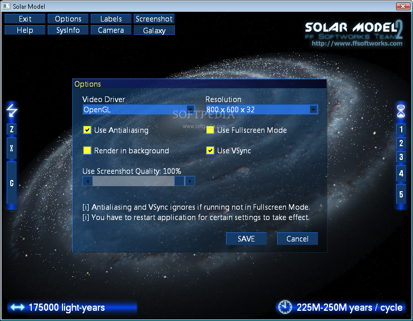Toggle Labels from the top menu

point(111,18)
